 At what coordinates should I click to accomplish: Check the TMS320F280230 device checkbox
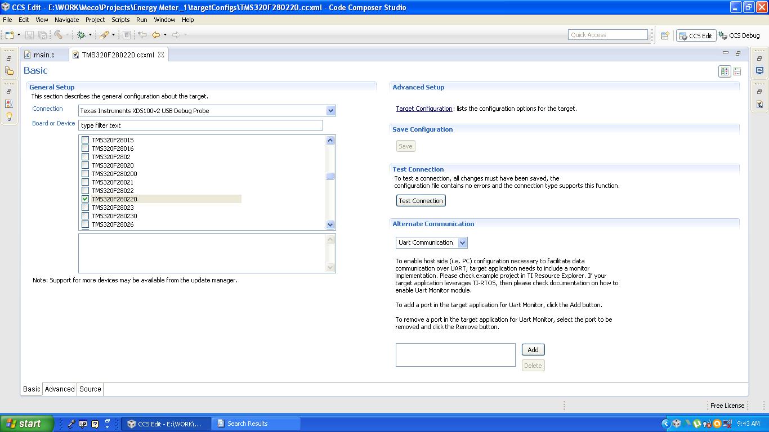click(86, 216)
